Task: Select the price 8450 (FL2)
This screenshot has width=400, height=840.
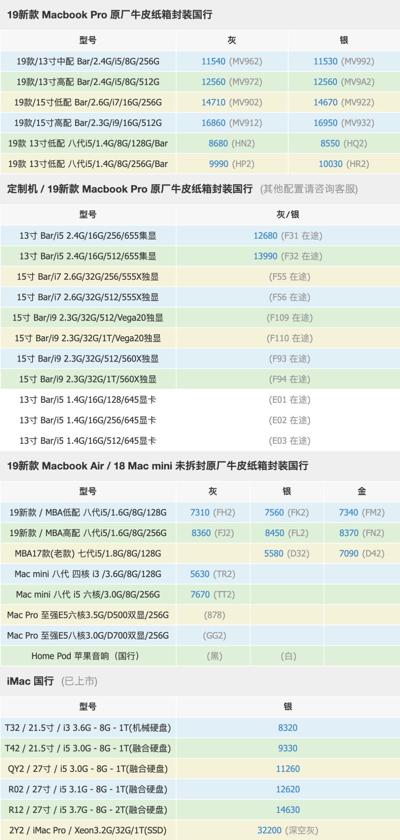Action: click(287, 533)
